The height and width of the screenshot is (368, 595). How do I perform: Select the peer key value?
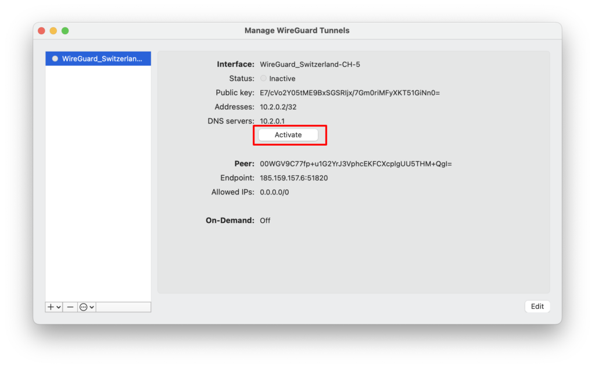pyautogui.click(x=356, y=164)
